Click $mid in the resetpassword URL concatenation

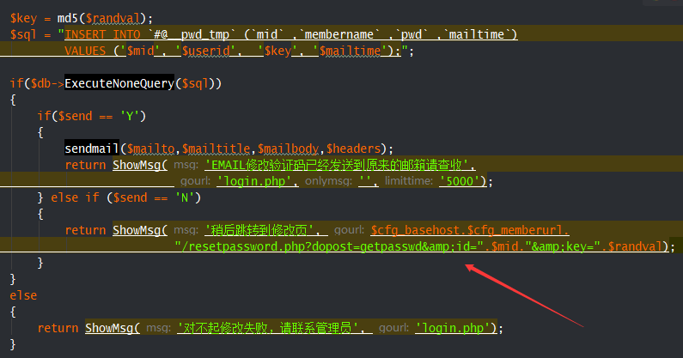(x=505, y=246)
